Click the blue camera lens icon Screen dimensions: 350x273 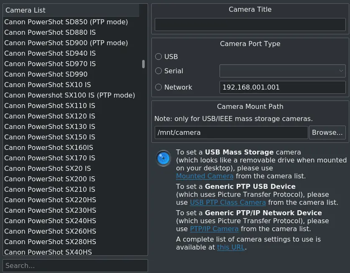coord(164,158)
